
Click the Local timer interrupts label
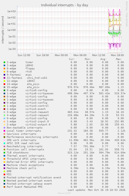coord(24,131)
